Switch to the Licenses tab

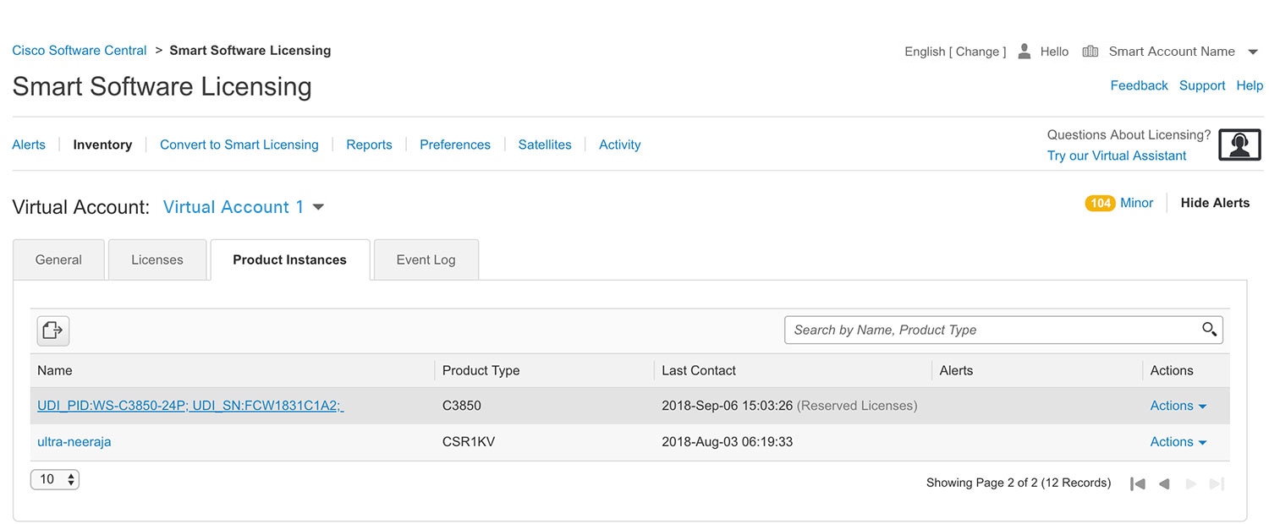pyautogui.click(x=157, y=259)
